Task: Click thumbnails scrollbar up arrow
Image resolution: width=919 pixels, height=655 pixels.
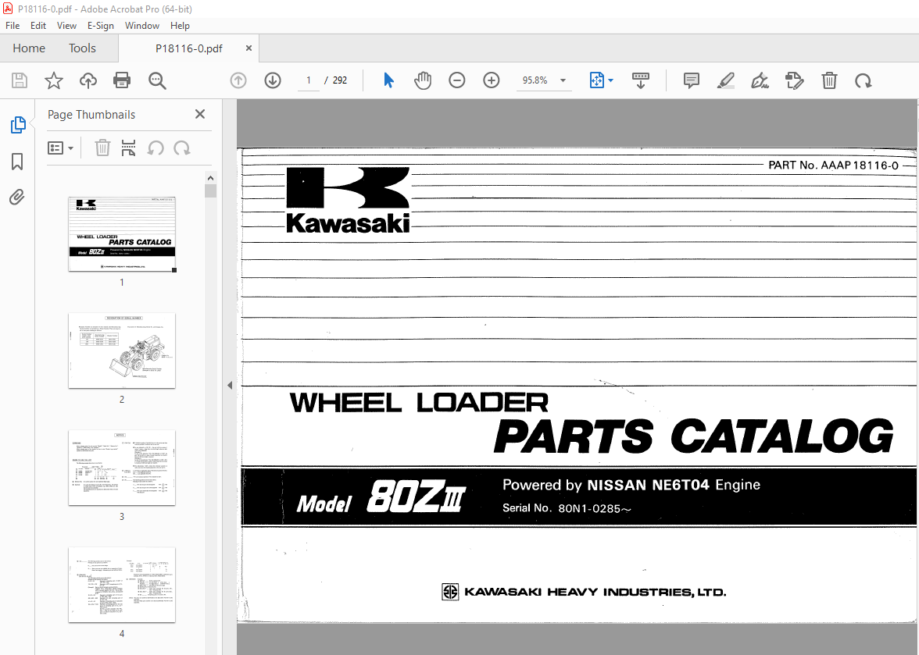Action: click(210, 178)
